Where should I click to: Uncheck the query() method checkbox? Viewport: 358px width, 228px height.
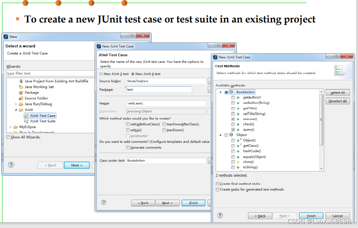(233, 129)
